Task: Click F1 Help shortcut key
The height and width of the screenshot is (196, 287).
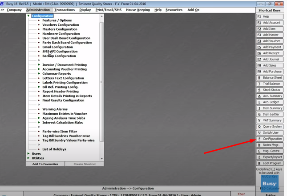Action: pyautogui.click(x=270, y=16)
